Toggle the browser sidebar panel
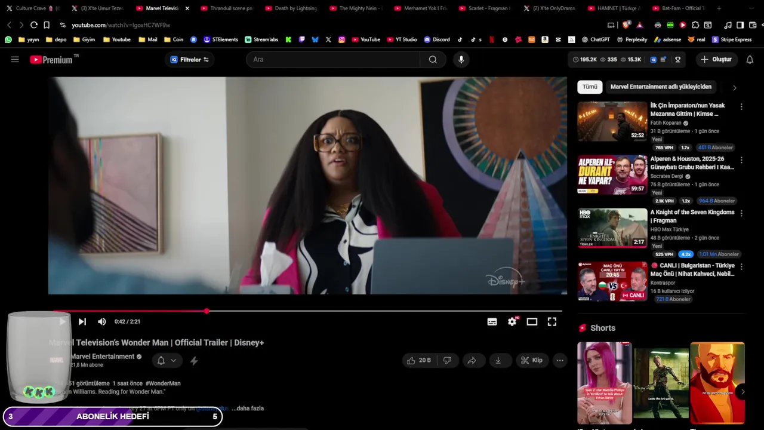764x430 pixels. point(740,25)
